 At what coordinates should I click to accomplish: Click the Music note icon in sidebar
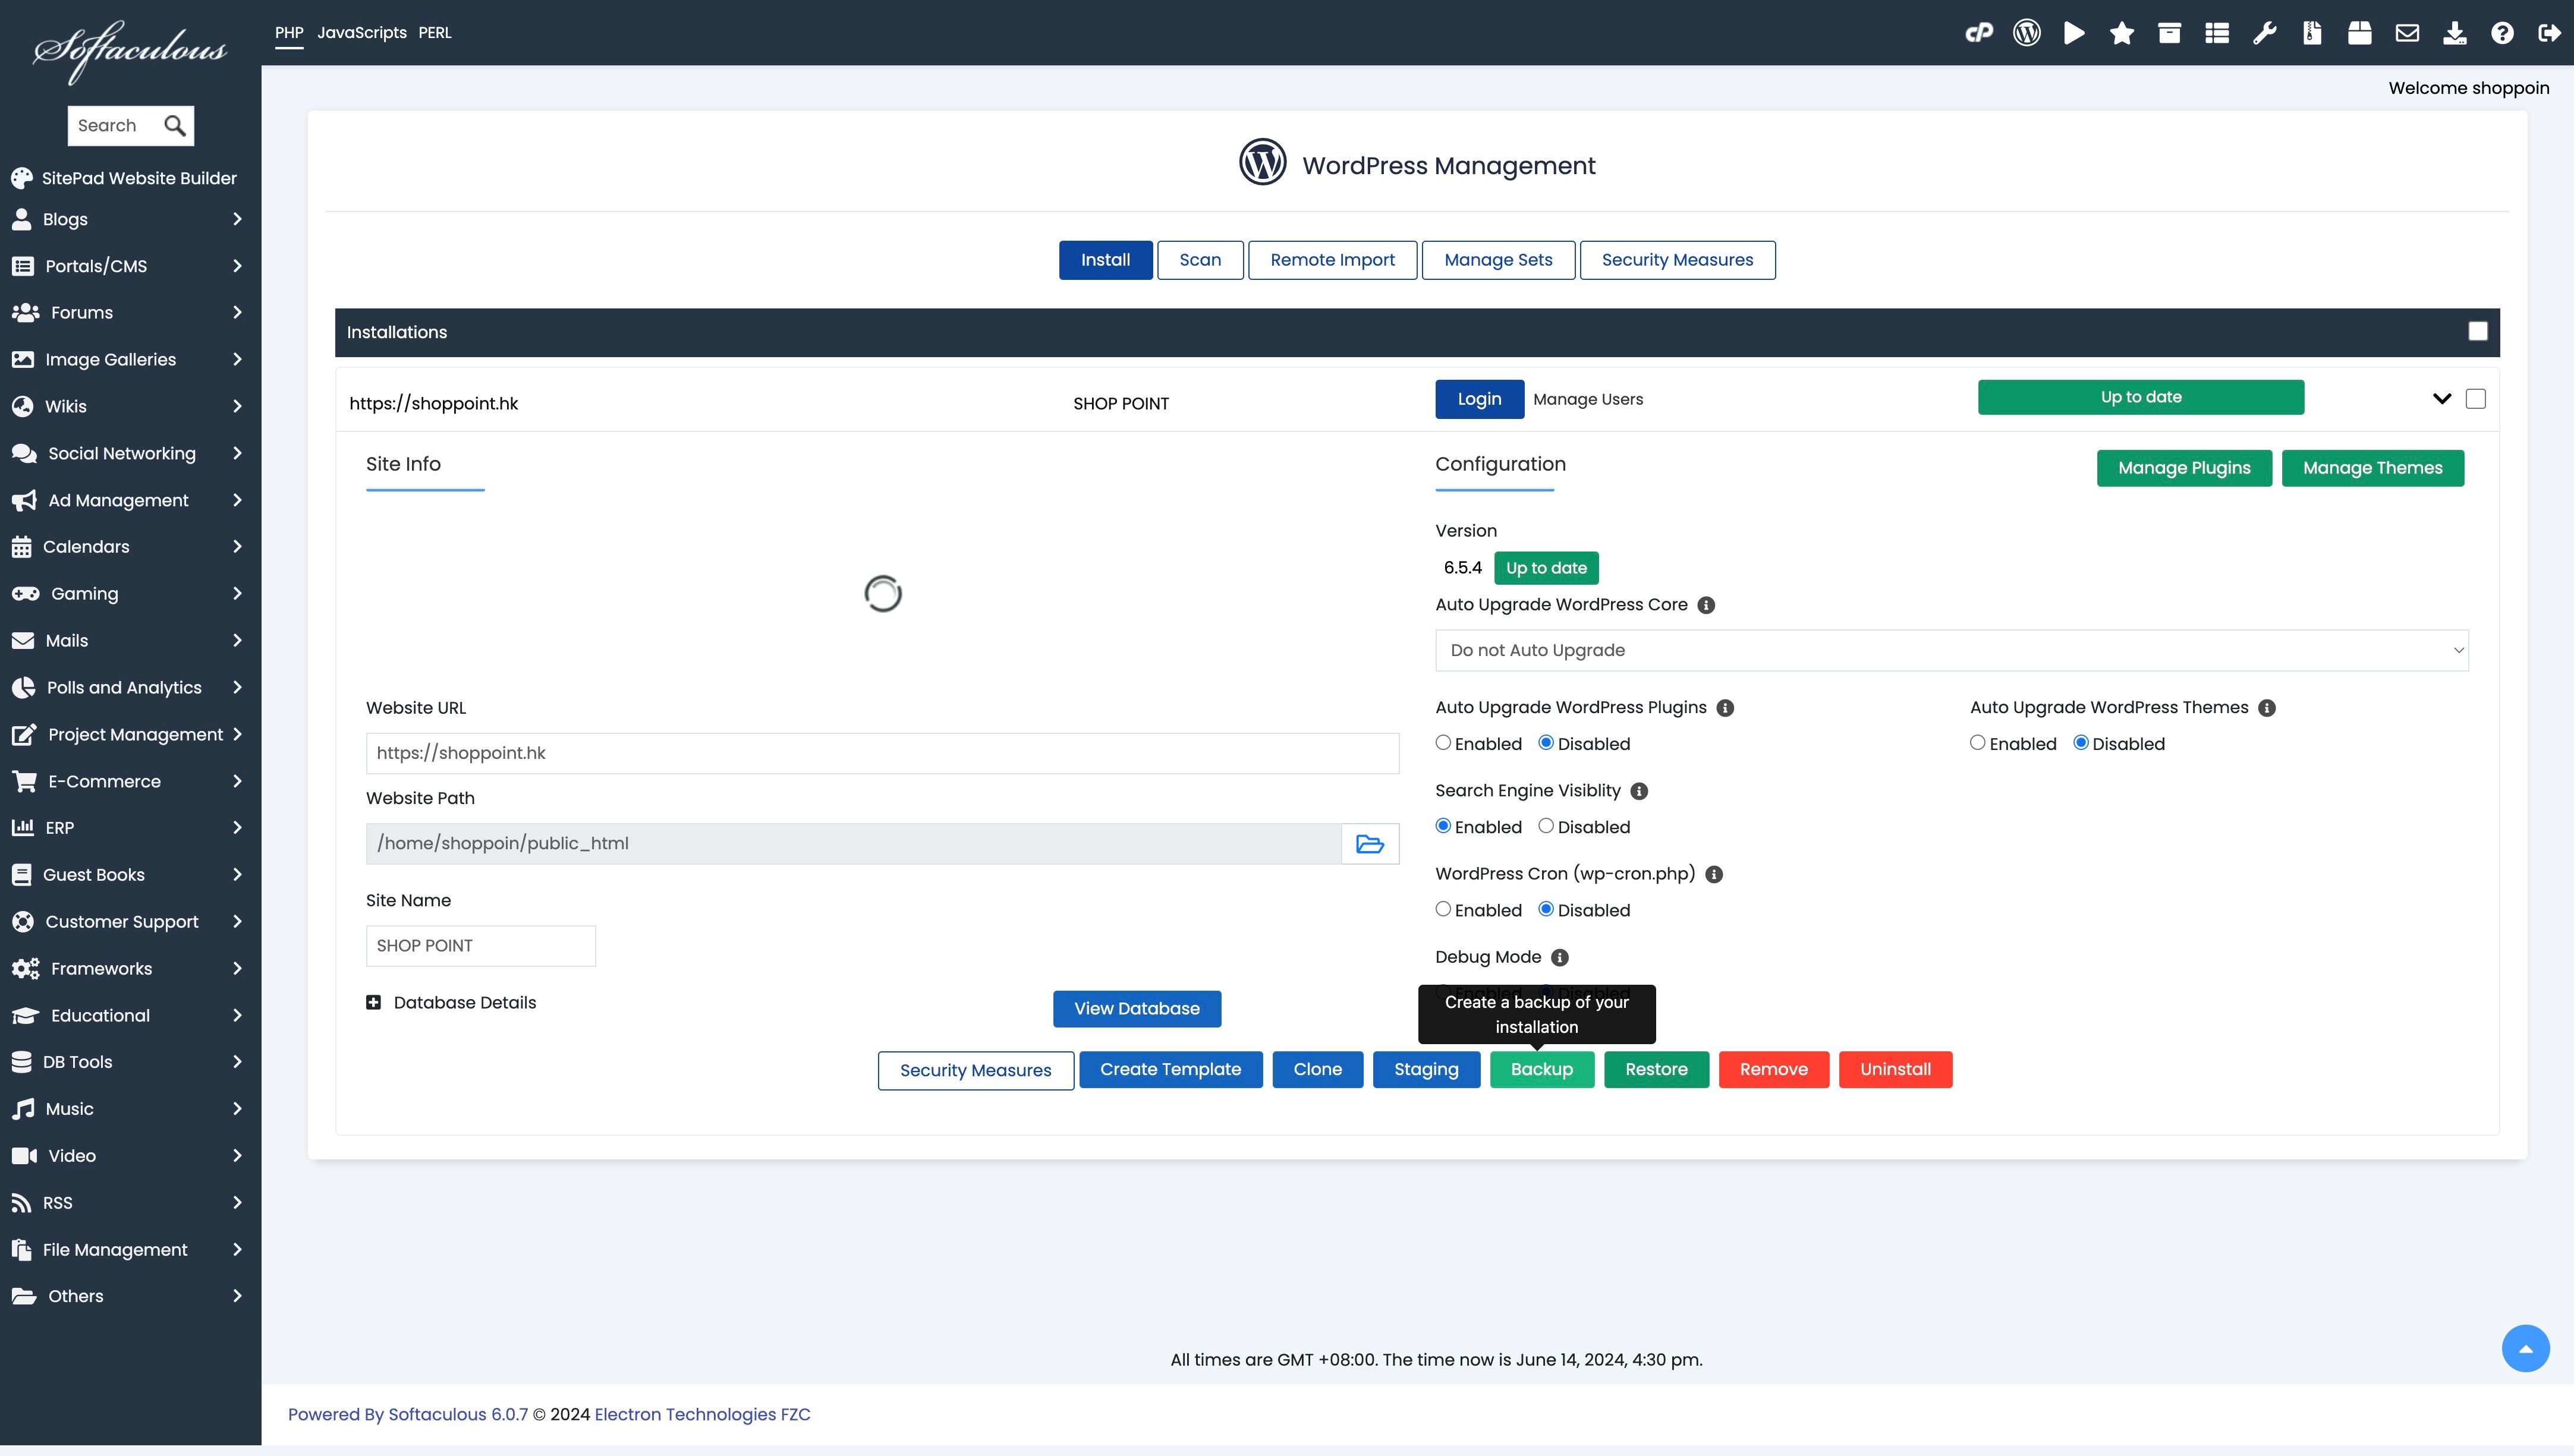[23, 1109]
